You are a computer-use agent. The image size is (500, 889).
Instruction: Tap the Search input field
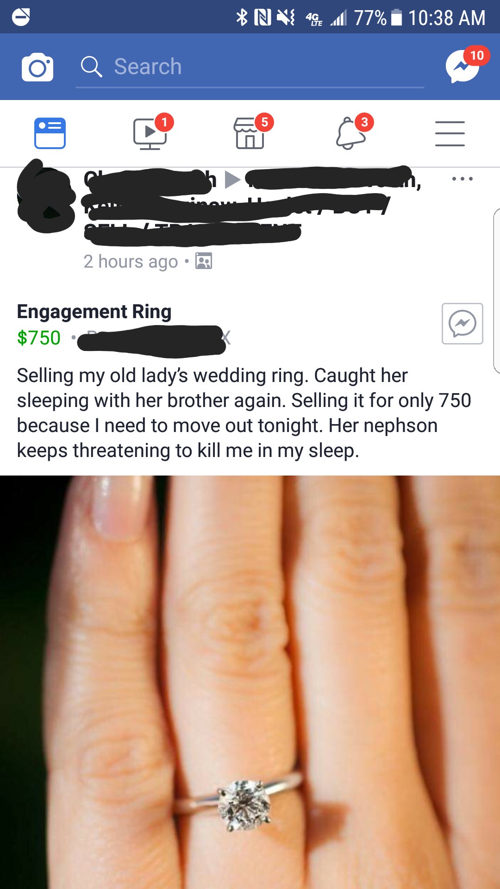click(250, 67)
